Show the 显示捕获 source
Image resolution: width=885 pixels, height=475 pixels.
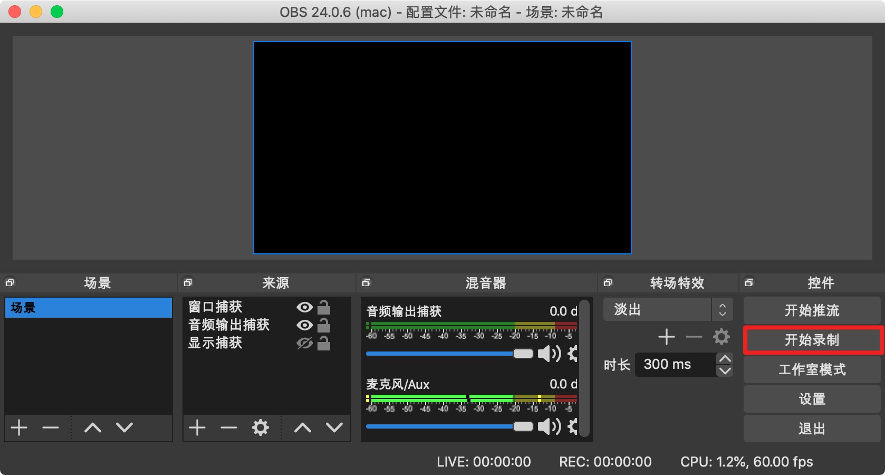[304, 343]
